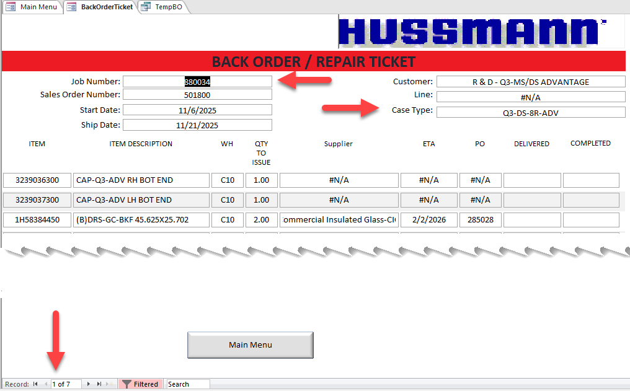This screenshot has height=391, width=630.
Task: Click ETA cell in 3239036300 row
Action: (428, 180)
